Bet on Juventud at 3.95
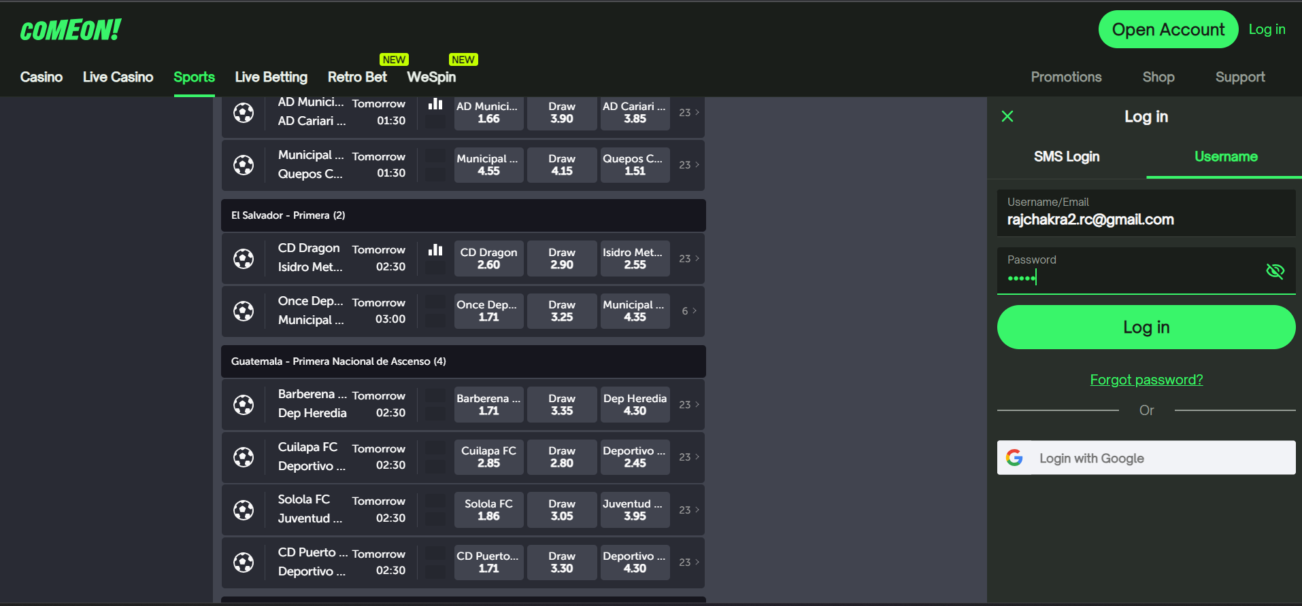The image size is (1302, 606). pyautogui.click(x=635, y=510)
